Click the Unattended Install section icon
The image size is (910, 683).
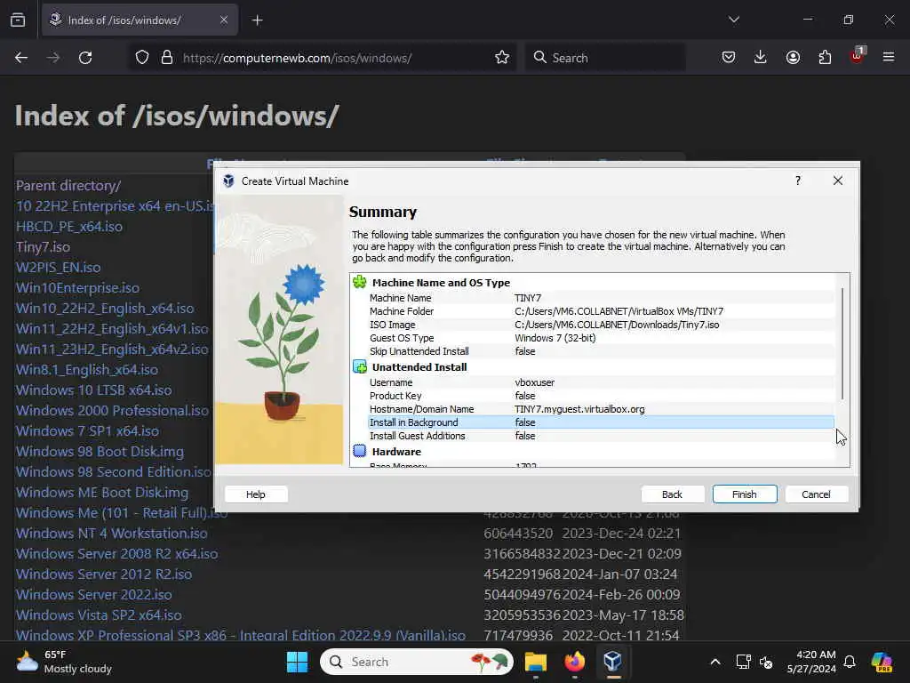360,367
